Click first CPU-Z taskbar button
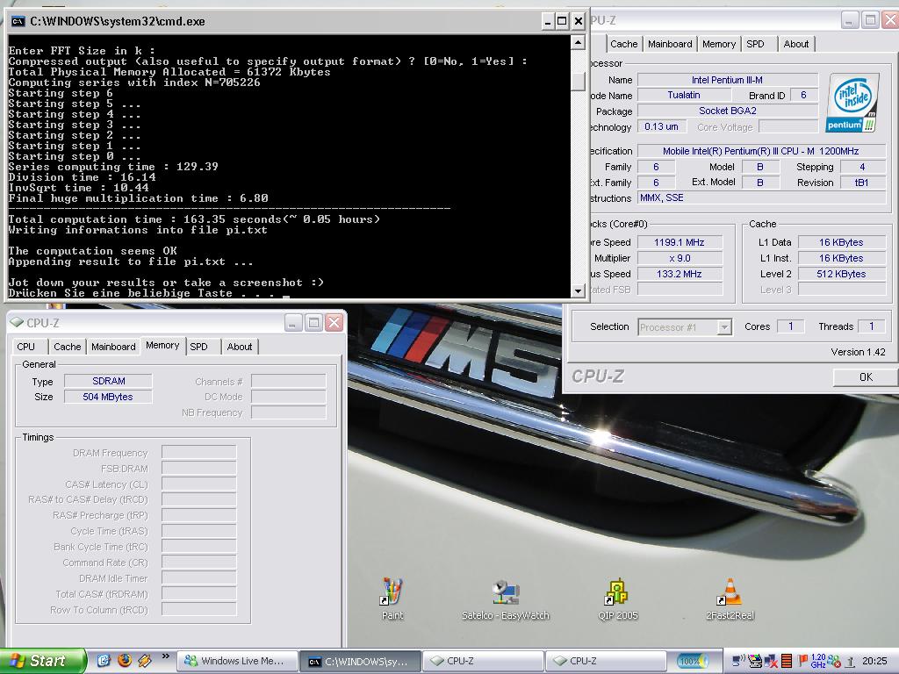The height and width of the screenshot is (674, 899). coord(484,661)
